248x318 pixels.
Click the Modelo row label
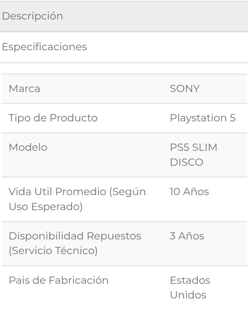(28, 147)
